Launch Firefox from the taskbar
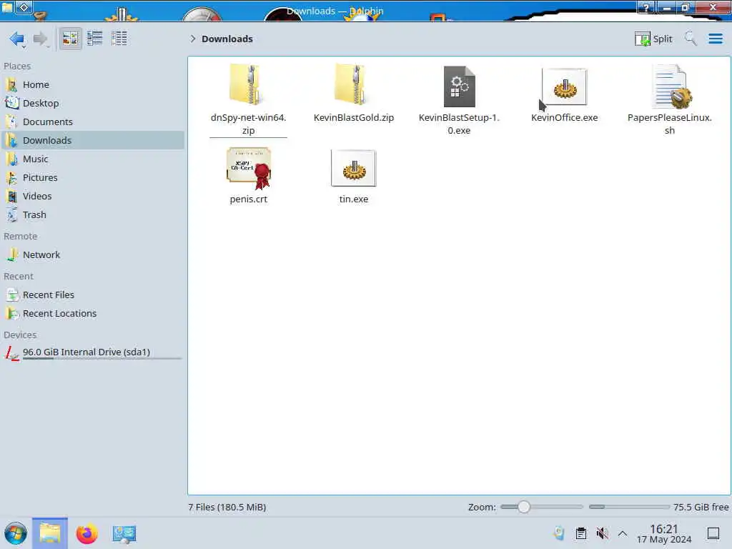Viewport: 732px width, 549px height. (86, 533)
